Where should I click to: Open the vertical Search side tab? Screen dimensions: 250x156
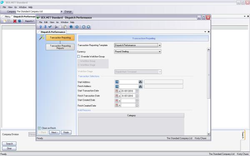tap(243, 135)
